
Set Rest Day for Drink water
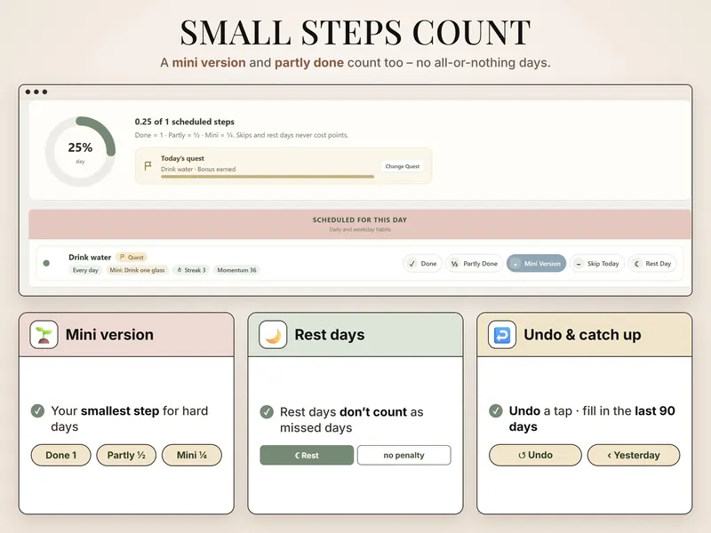(x=652, y=263)
